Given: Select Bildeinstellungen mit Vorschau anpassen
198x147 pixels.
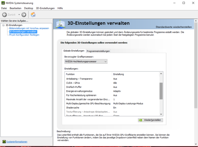Looking at the screenshot, I should click(29, 28).
